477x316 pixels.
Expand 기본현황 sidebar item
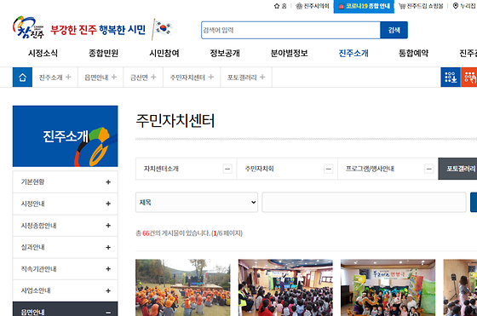(x=65, y=182)
